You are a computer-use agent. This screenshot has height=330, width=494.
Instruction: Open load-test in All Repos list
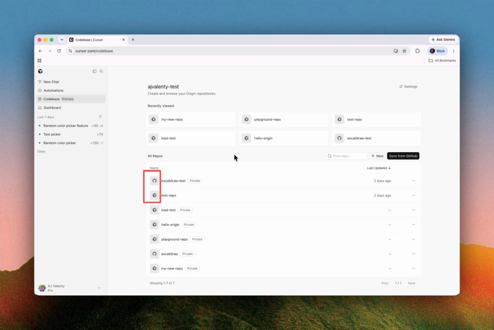pos(168,210)
